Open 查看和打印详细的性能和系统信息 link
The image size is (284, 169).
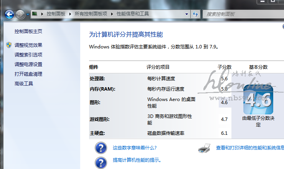click(249, 147)
